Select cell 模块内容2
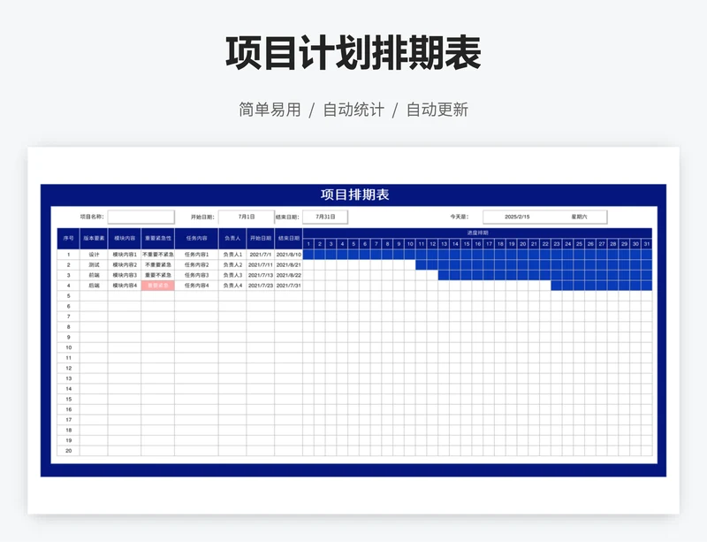Image resolution: width=707 pixels, height=542 pixels. tap(125, 265)
